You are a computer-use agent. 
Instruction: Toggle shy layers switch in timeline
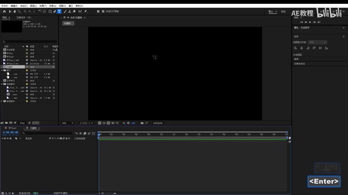pyautogui.click(x=80, y=133)
